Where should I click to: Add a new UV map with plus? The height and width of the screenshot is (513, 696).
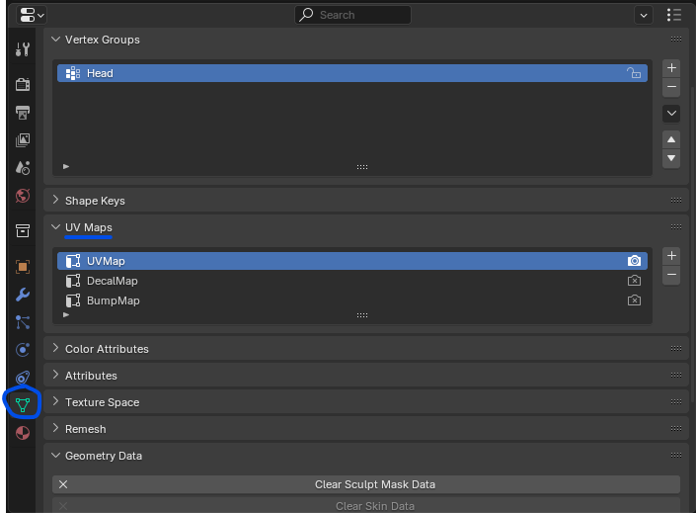coord(671,255)
